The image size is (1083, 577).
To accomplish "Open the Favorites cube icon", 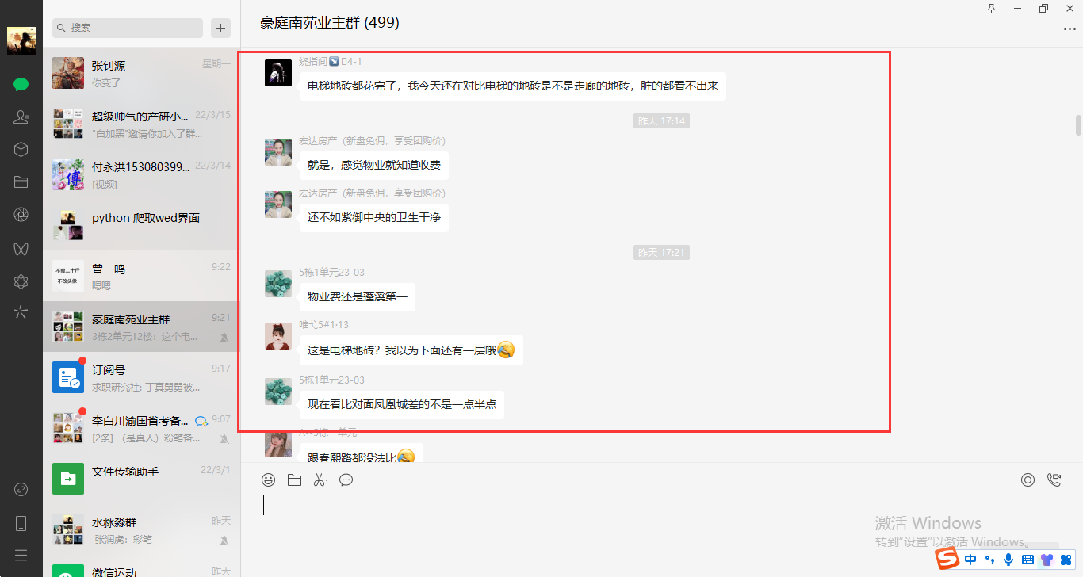I will [x=21, y=149].
